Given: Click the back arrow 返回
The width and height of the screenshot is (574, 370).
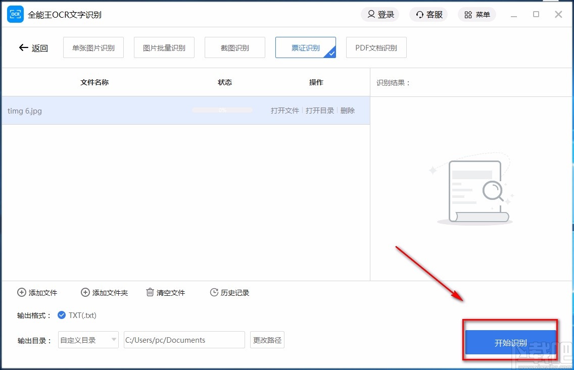Looking at the screenshot, I should tap(23, 47).
